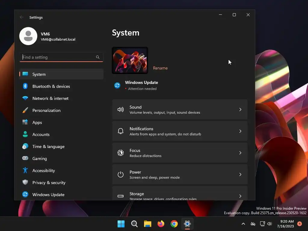Go back with the Settings back arrow
The height and width of the screenshot is (231, 308).
click(x=22, y=17)
